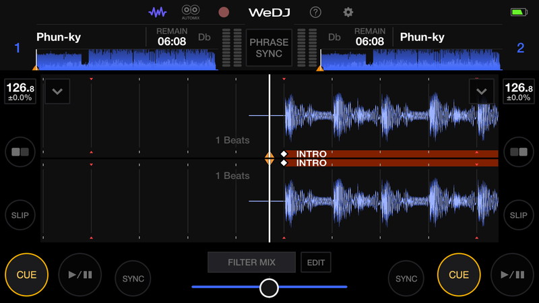
Task: Expand deck 2 chevron dropdown
Action: pyautogui.click(x=481, y=92)
